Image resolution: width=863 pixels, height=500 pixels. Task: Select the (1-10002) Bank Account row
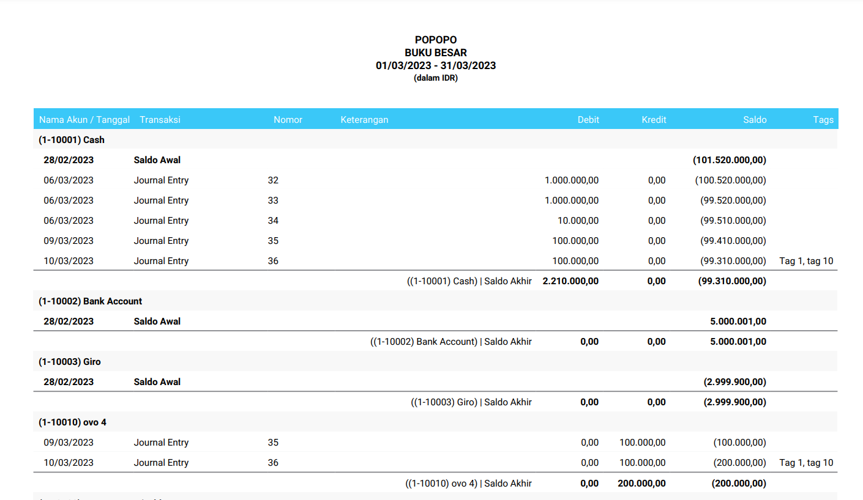coord(90,301)
